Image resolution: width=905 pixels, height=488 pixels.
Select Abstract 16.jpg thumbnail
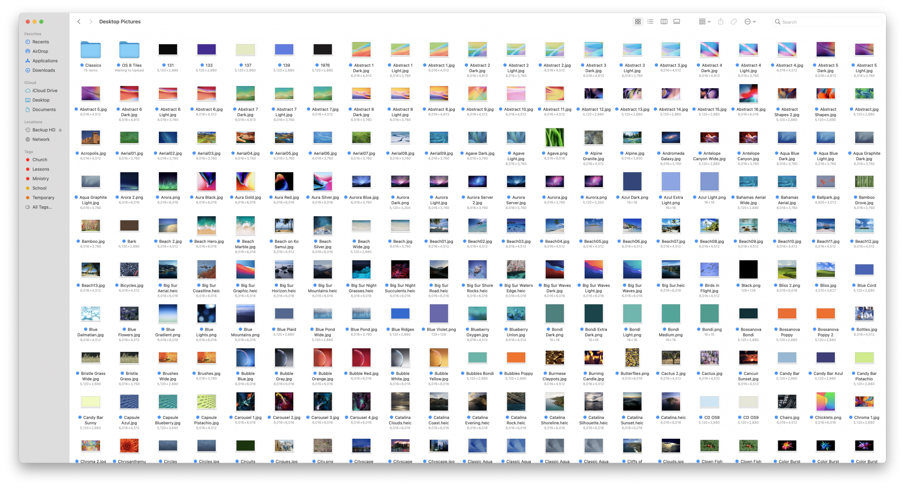(748, 94)
